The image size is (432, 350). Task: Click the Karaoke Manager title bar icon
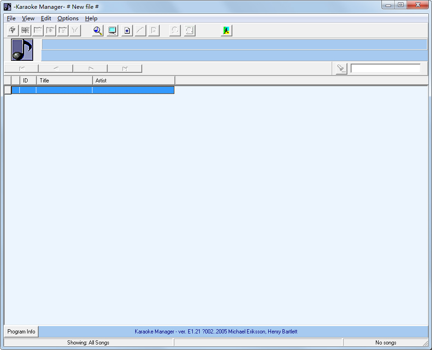point(7,6)
